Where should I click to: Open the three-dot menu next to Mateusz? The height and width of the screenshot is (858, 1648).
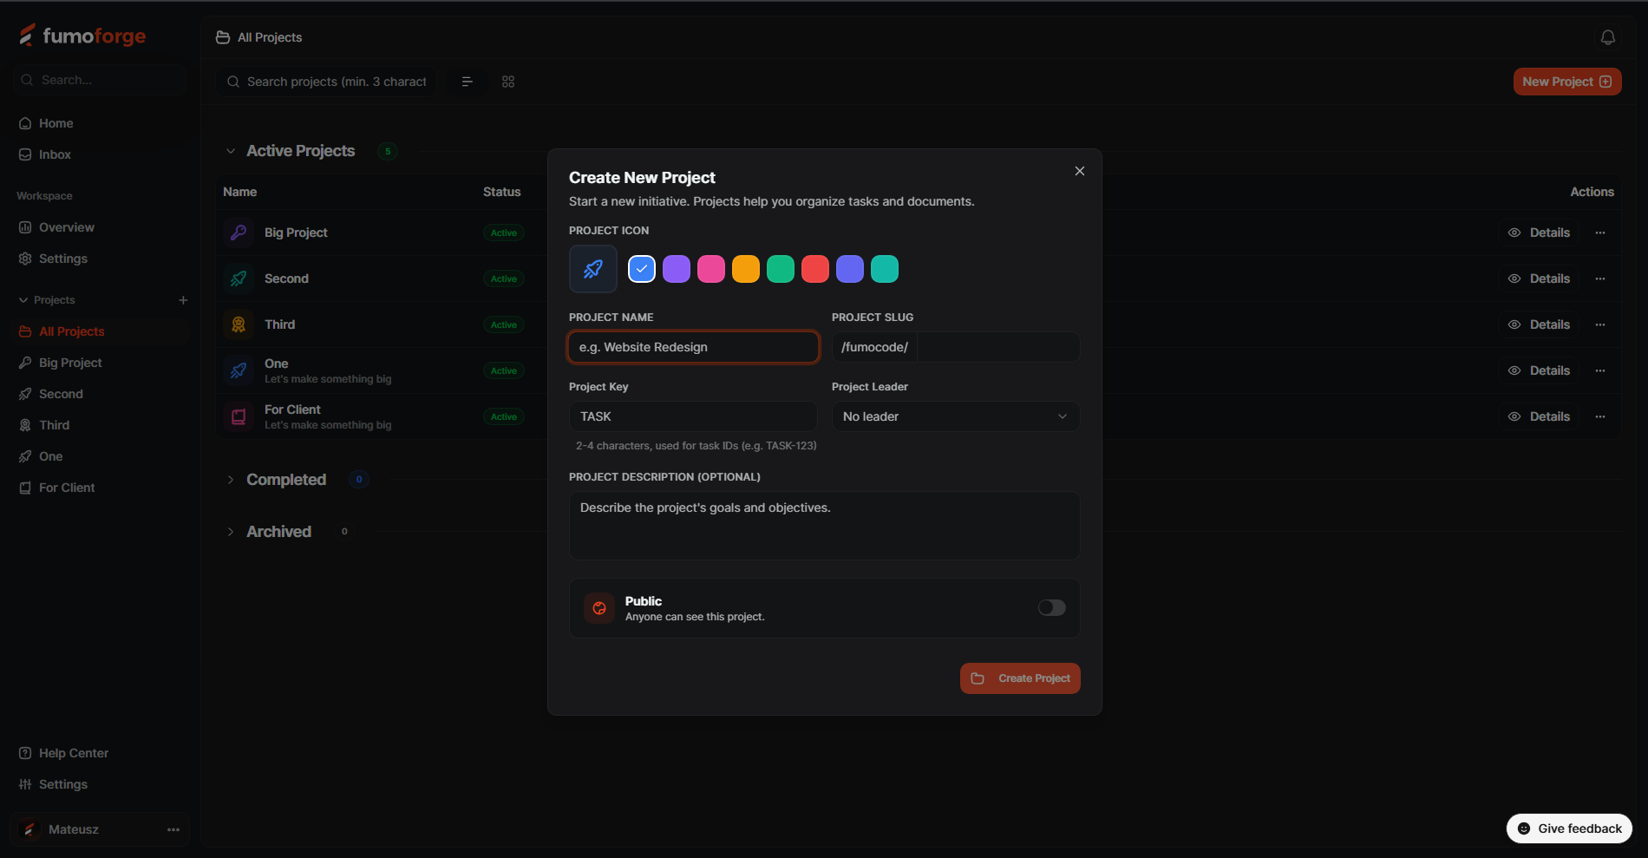(173, 829)
